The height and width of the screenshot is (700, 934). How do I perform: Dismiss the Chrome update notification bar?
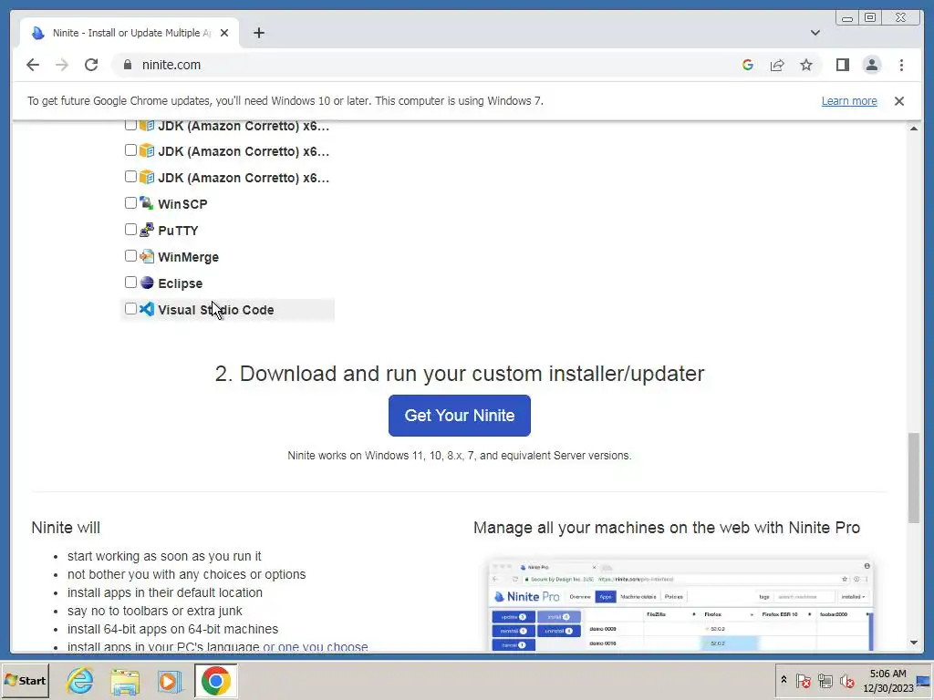898,101
